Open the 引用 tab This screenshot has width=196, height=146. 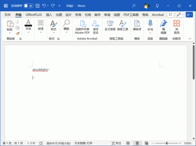click(x=88, y=15)
